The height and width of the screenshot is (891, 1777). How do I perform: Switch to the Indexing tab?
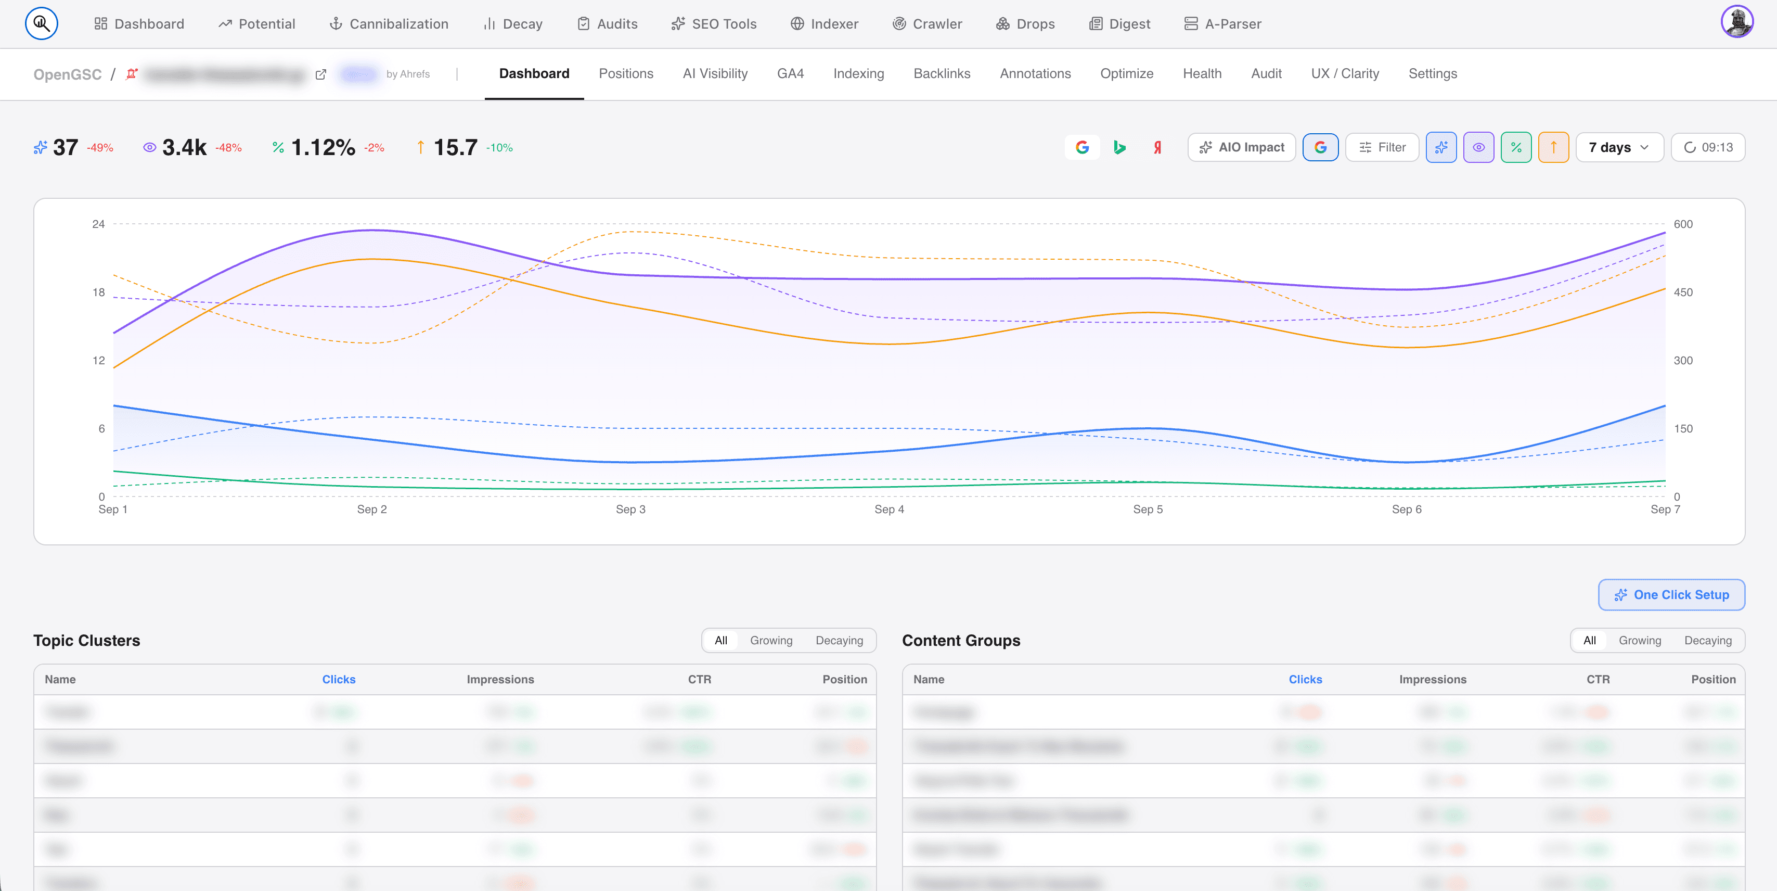858,73
